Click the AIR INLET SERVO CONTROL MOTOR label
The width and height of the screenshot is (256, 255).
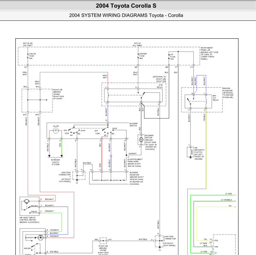pos(29,220)
